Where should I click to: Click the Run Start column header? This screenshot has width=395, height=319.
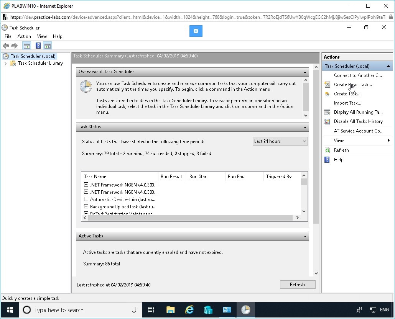coord(206,177)
